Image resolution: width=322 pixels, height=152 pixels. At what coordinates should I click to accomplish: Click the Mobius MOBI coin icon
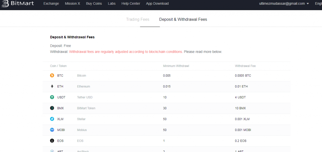[x=52, y=130]
